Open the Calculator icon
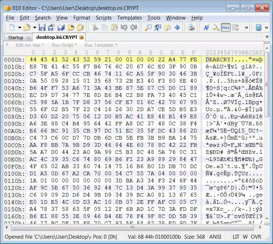 tap(258, 27)
